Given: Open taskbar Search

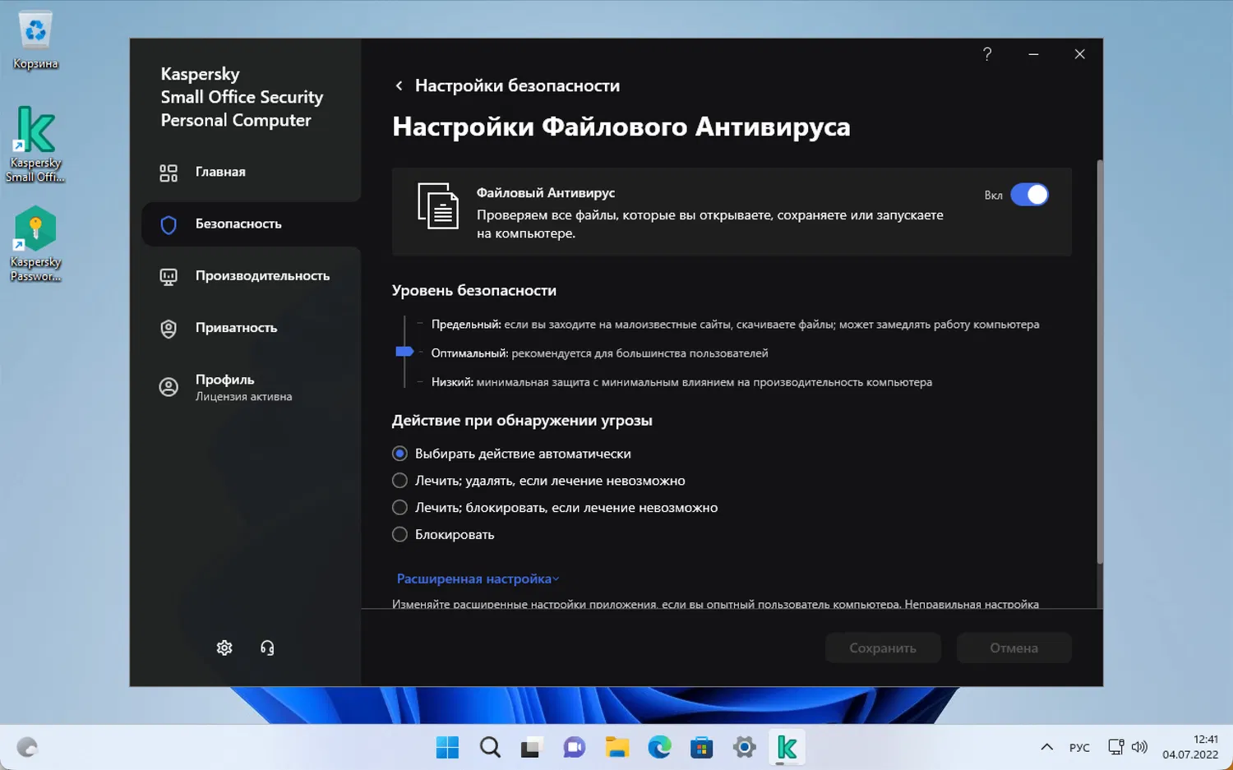Looking at the screenshot, I should pyautogui.click(x=490, y=747).
